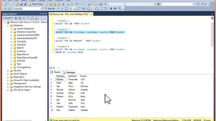Click the Cancel Executing Query stop icon
The height and width of the screenshot is (121, 216).
(x=58, y=8)
